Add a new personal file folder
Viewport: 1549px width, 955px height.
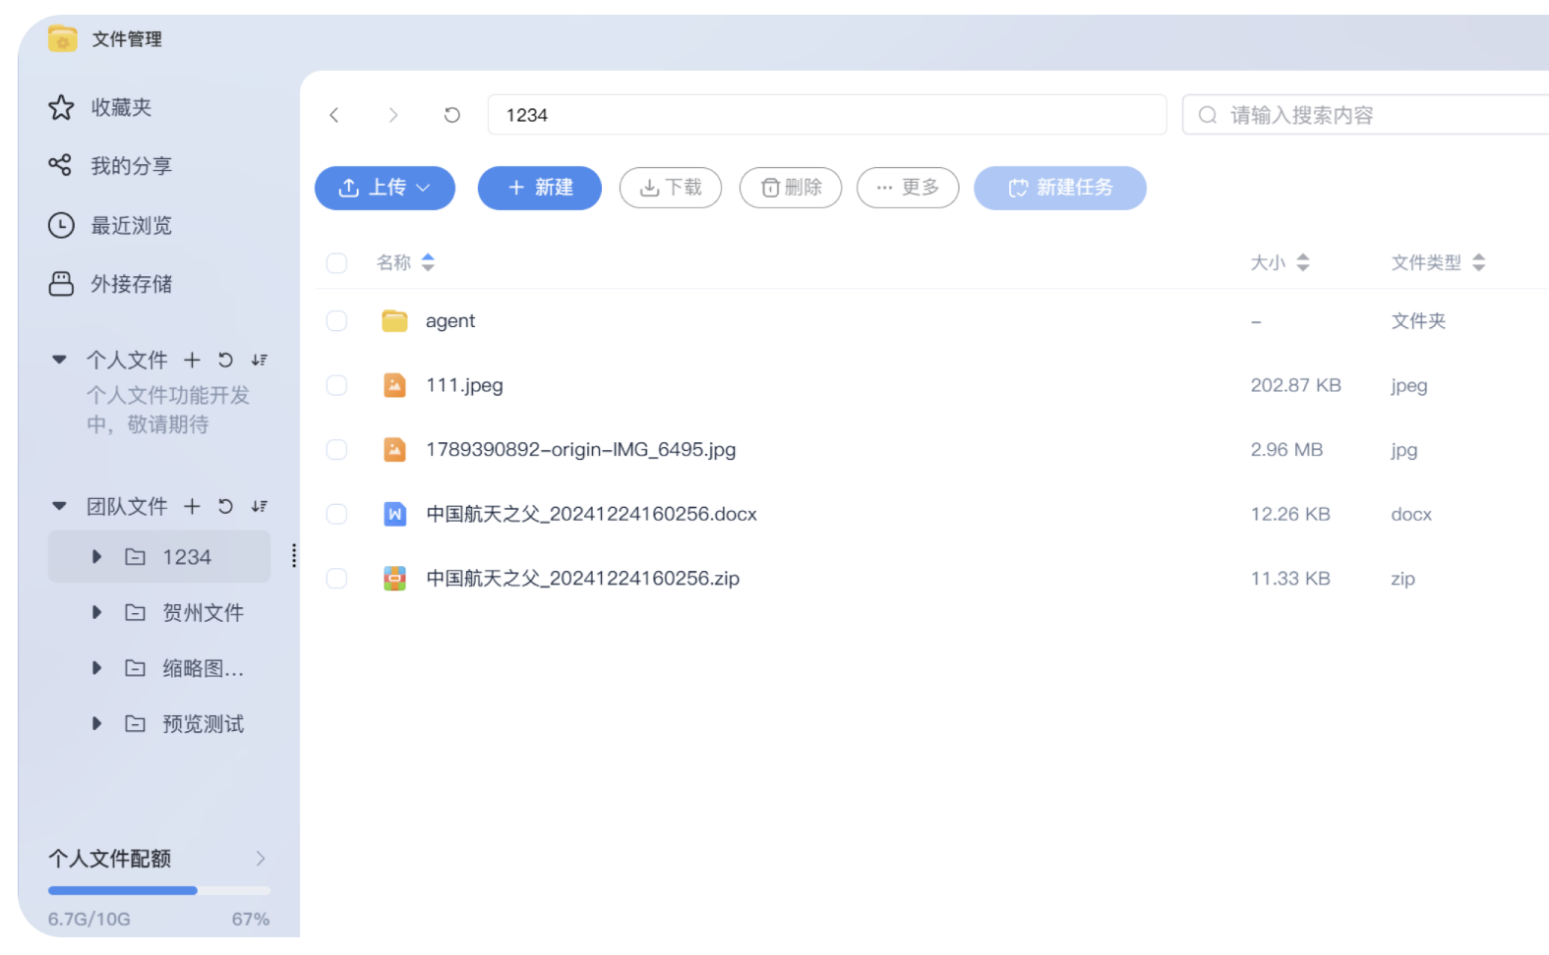192,360
